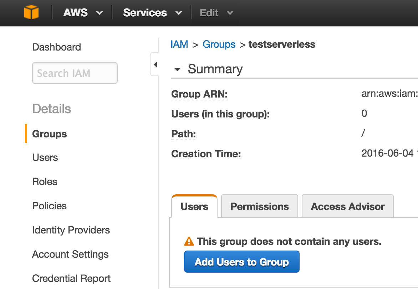Click the orange AWS cube logo
Viewport: 418px width, 289px height.
pyautogui.click(x=31, y=12)
